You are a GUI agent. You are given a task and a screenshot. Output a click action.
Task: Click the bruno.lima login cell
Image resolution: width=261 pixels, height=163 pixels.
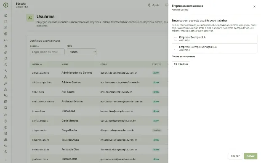pos(39,111)
